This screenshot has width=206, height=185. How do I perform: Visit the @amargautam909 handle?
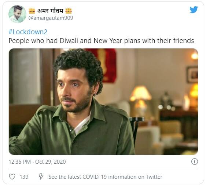tap(51, 18)
